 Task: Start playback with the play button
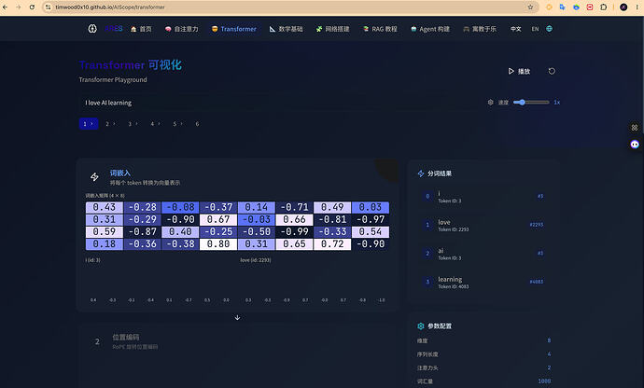519,71
